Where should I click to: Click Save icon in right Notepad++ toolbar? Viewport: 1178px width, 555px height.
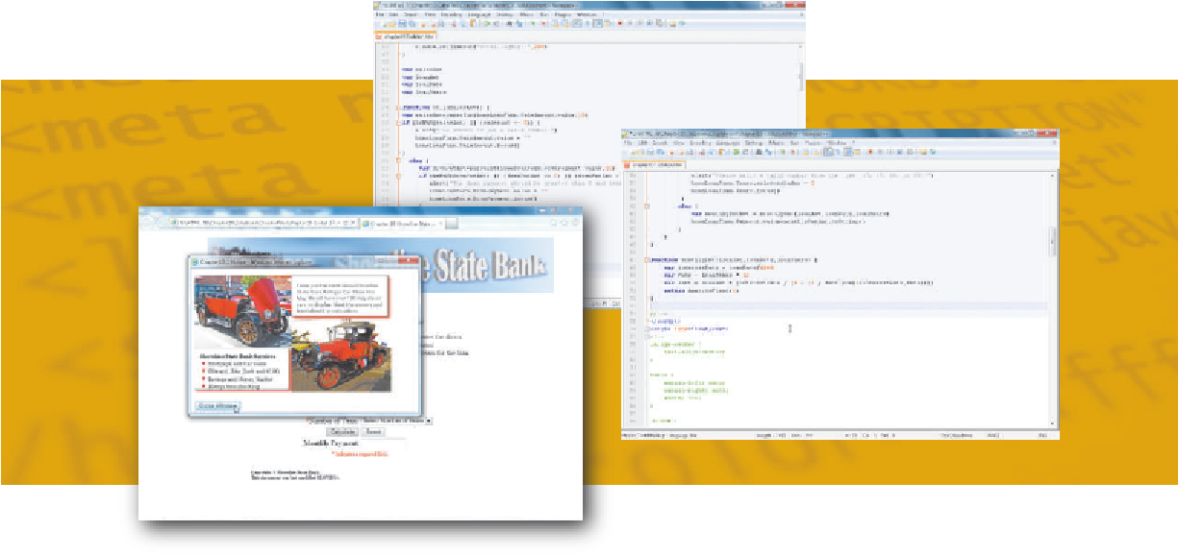point(650,152)
